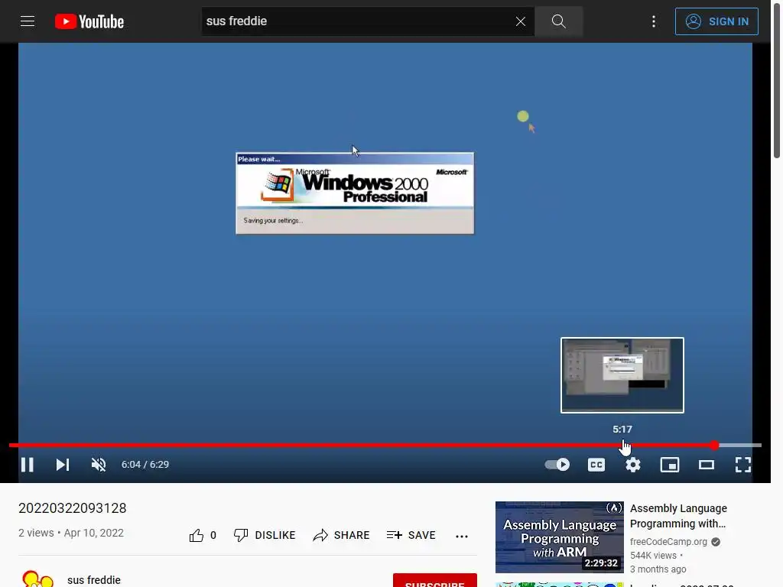Screen dimensions: 783x587
Task: Clear the search box text
Action: (520, 21)
